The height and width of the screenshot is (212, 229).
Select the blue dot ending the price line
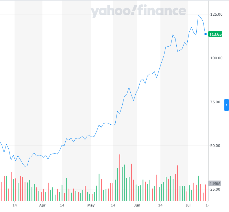(206, 34)
